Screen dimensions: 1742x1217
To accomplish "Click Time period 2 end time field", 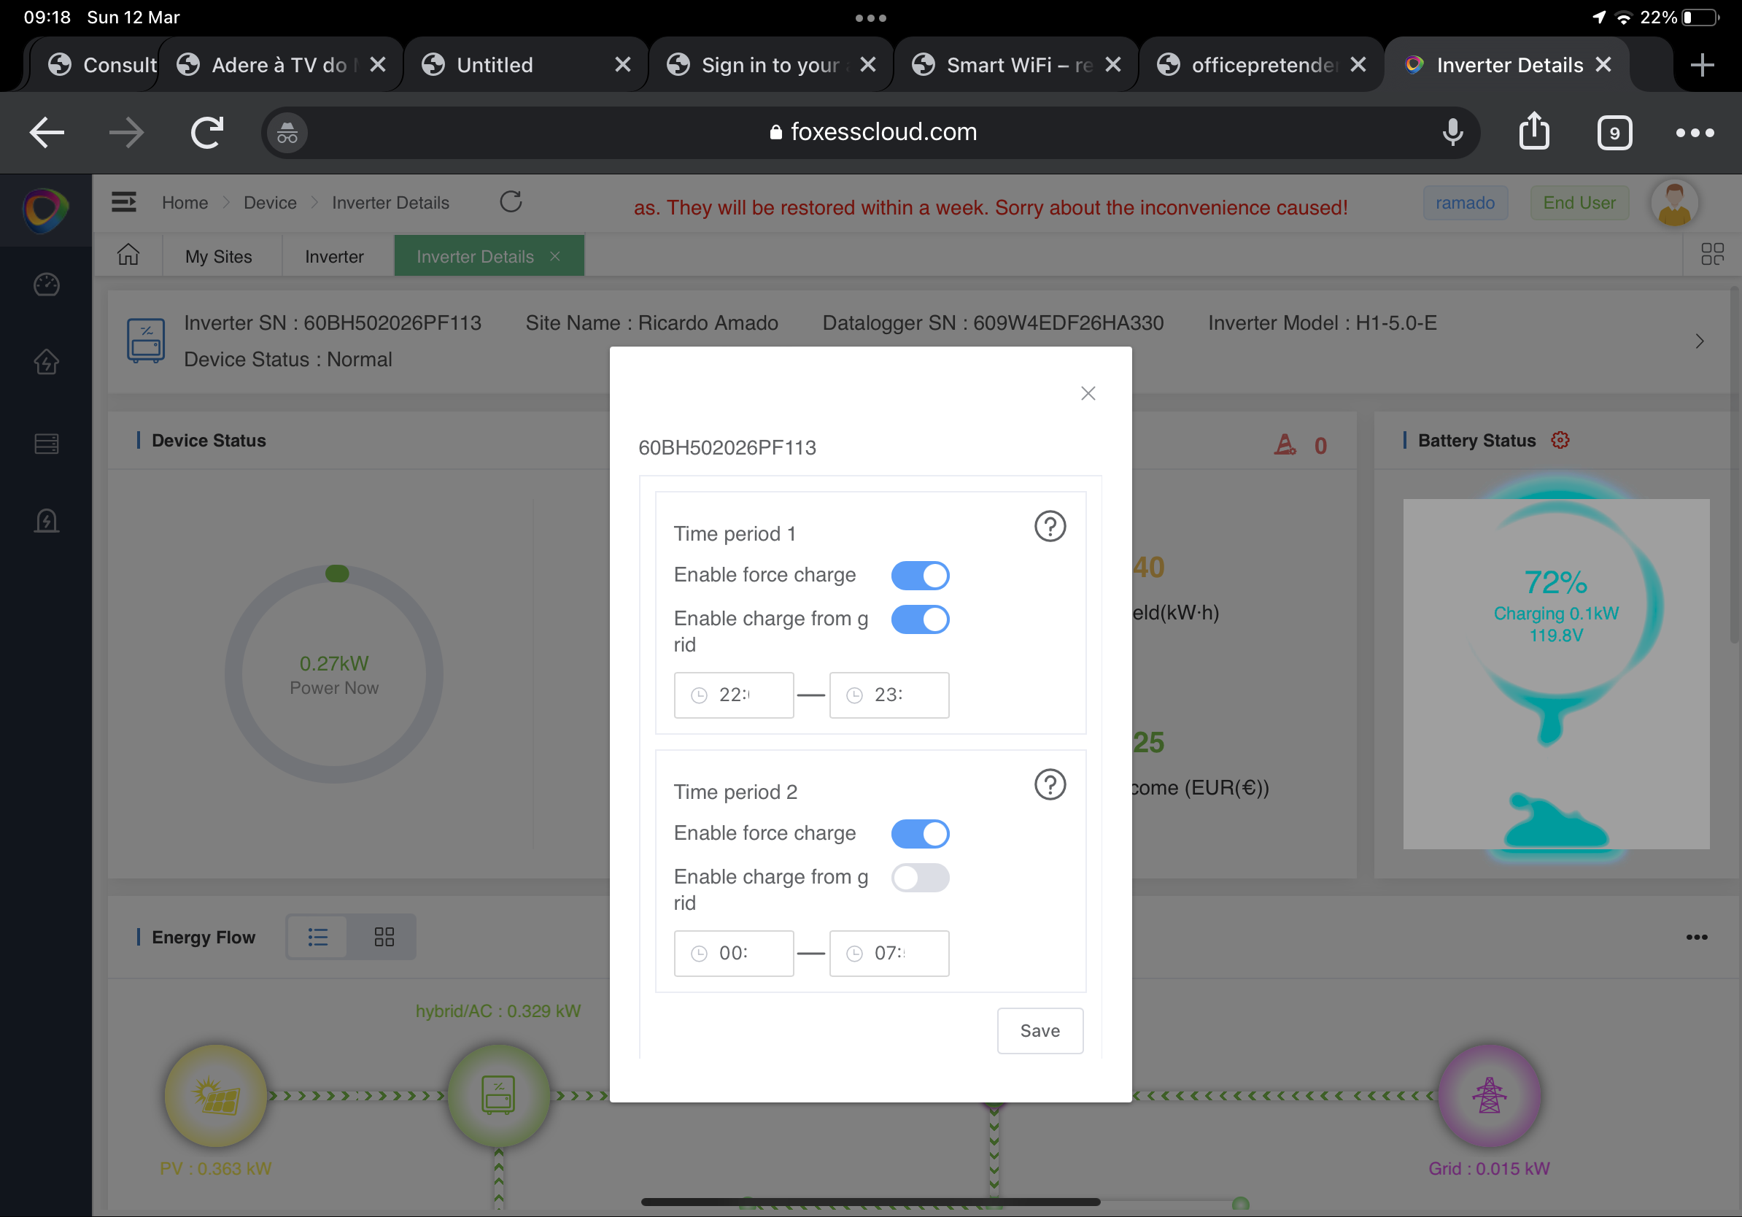I will (x=889, y=953).
